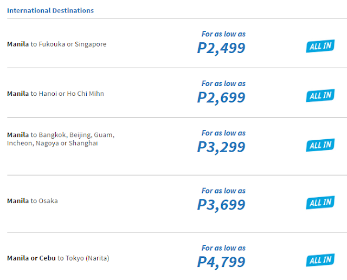Click the P3,299 fare price

point(221,147)
